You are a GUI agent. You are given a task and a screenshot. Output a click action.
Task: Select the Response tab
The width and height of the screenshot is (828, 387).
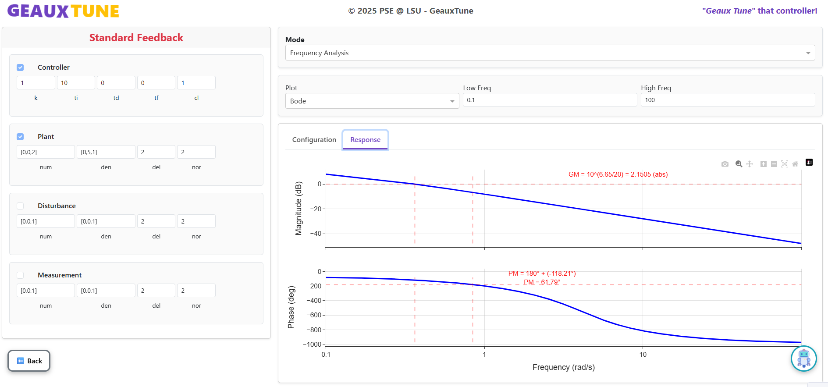[x=366, y=140]
